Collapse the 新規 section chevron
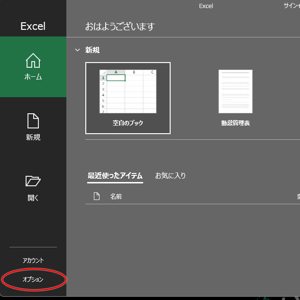 (x=78, y=50)
